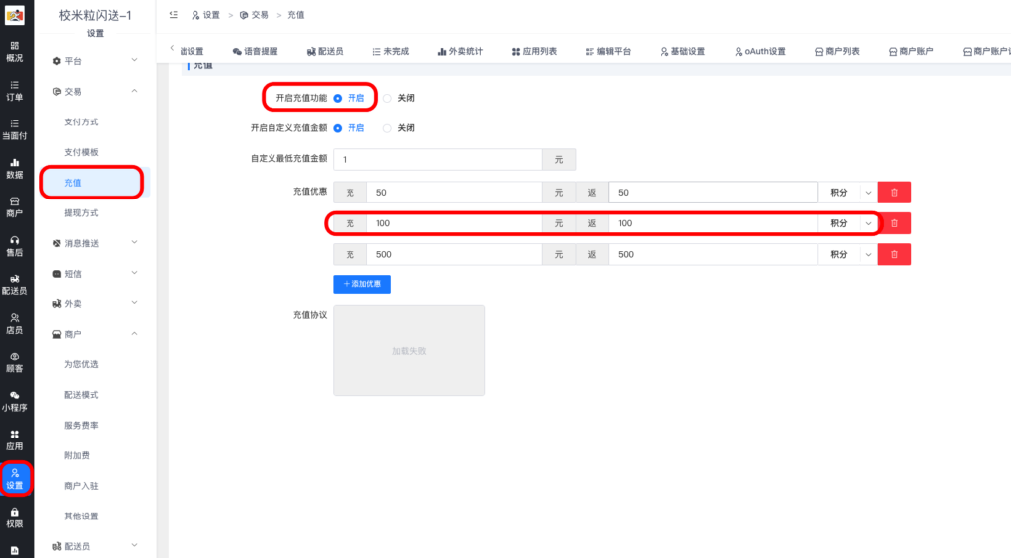This screenshot has height=558, width=1011.
Task: Open the 应用 apps icon
Action: click(14, 439)
